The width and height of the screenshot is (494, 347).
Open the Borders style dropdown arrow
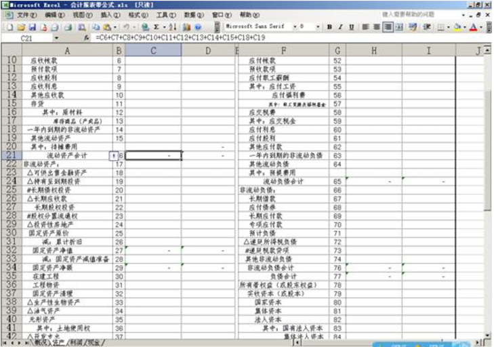coord(449,27)
